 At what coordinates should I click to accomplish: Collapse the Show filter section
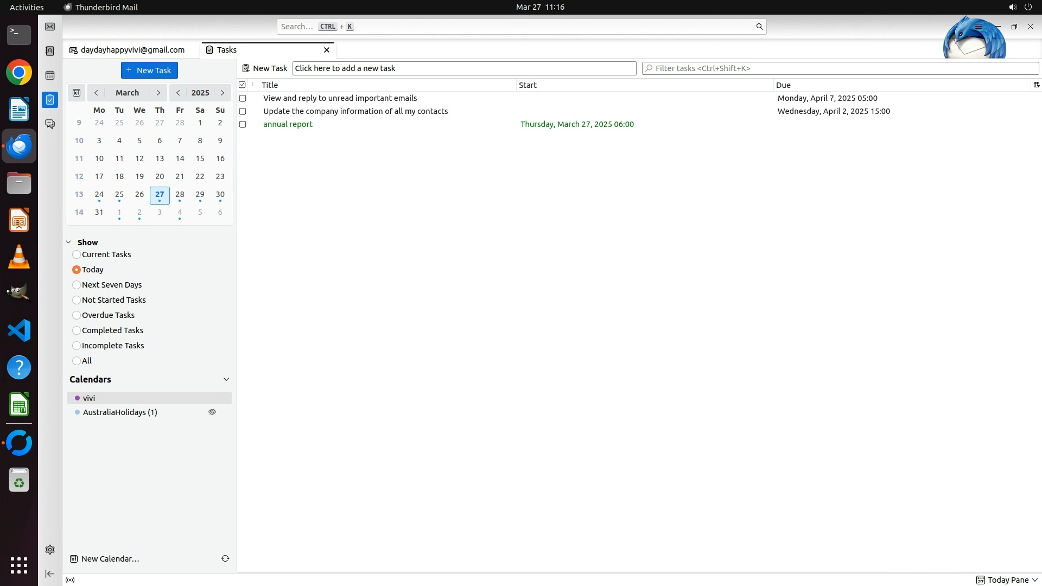[69, 243]
